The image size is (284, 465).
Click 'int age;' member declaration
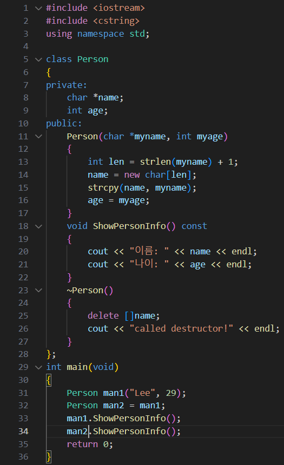pos(87,111)
